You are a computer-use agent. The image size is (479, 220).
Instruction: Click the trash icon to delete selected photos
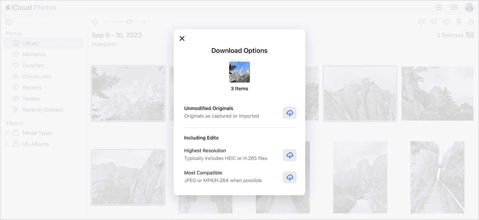click(458, 22)
